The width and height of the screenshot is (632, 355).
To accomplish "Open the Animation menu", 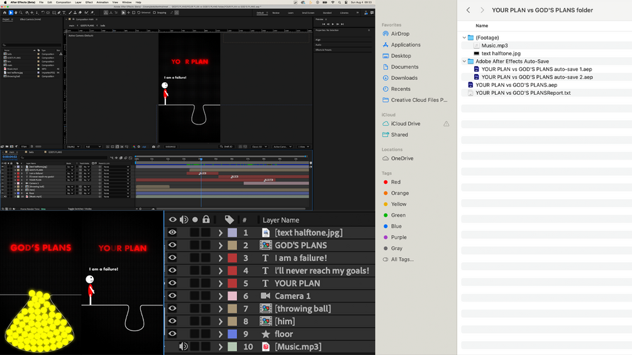I will point(103,3).
